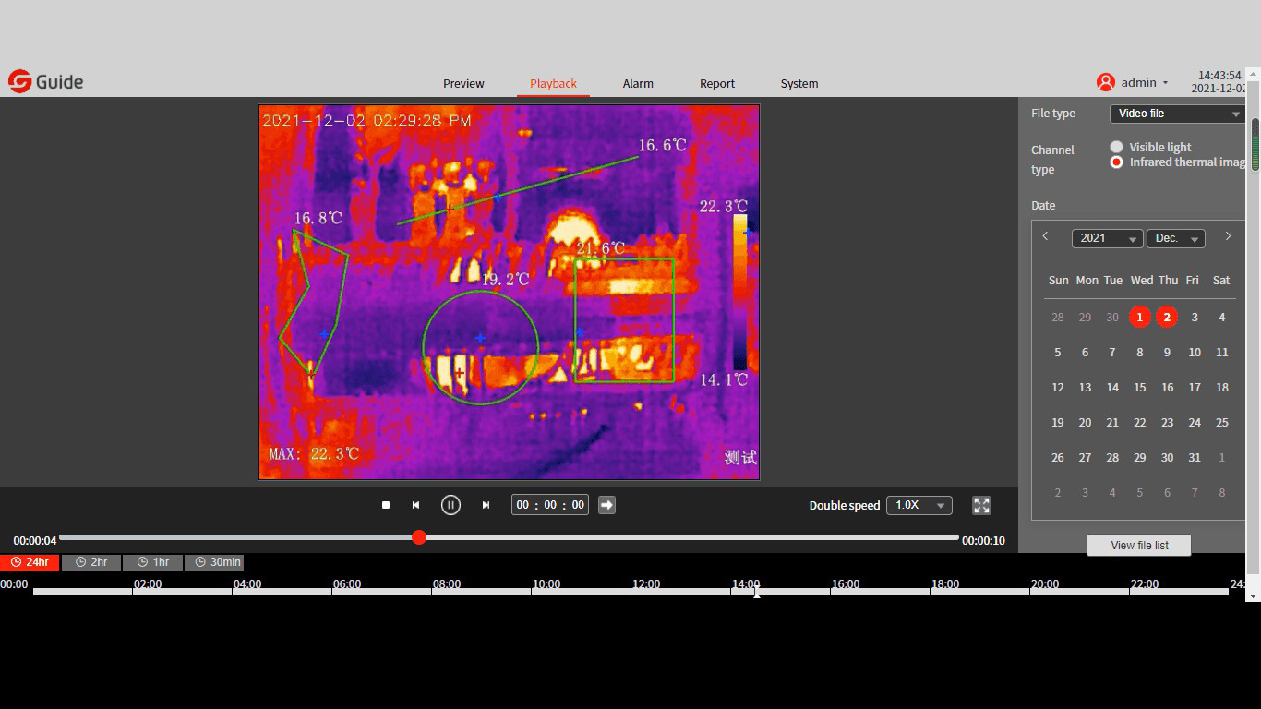Skip to previous frame

415,505
